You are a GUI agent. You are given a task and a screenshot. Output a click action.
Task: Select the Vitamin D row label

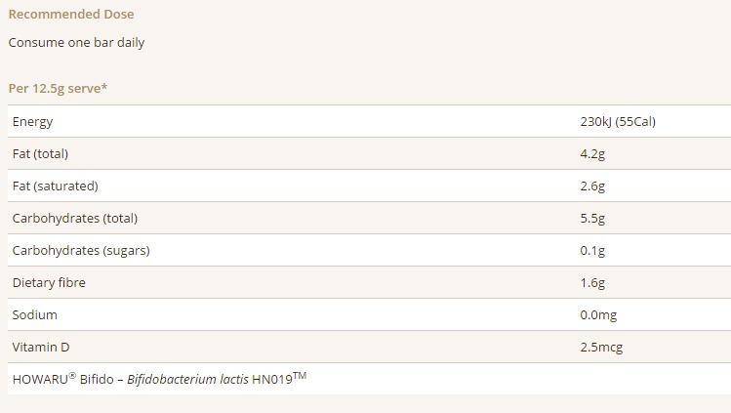coord(41,347)
